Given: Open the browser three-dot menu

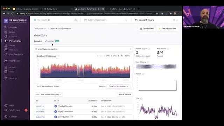Looking at the screenshot, I should 179,14.
